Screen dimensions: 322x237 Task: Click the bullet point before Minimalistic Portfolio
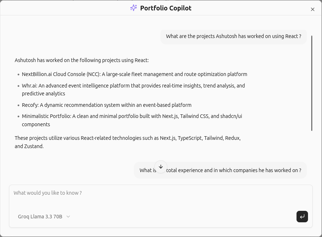coord(18,117)
